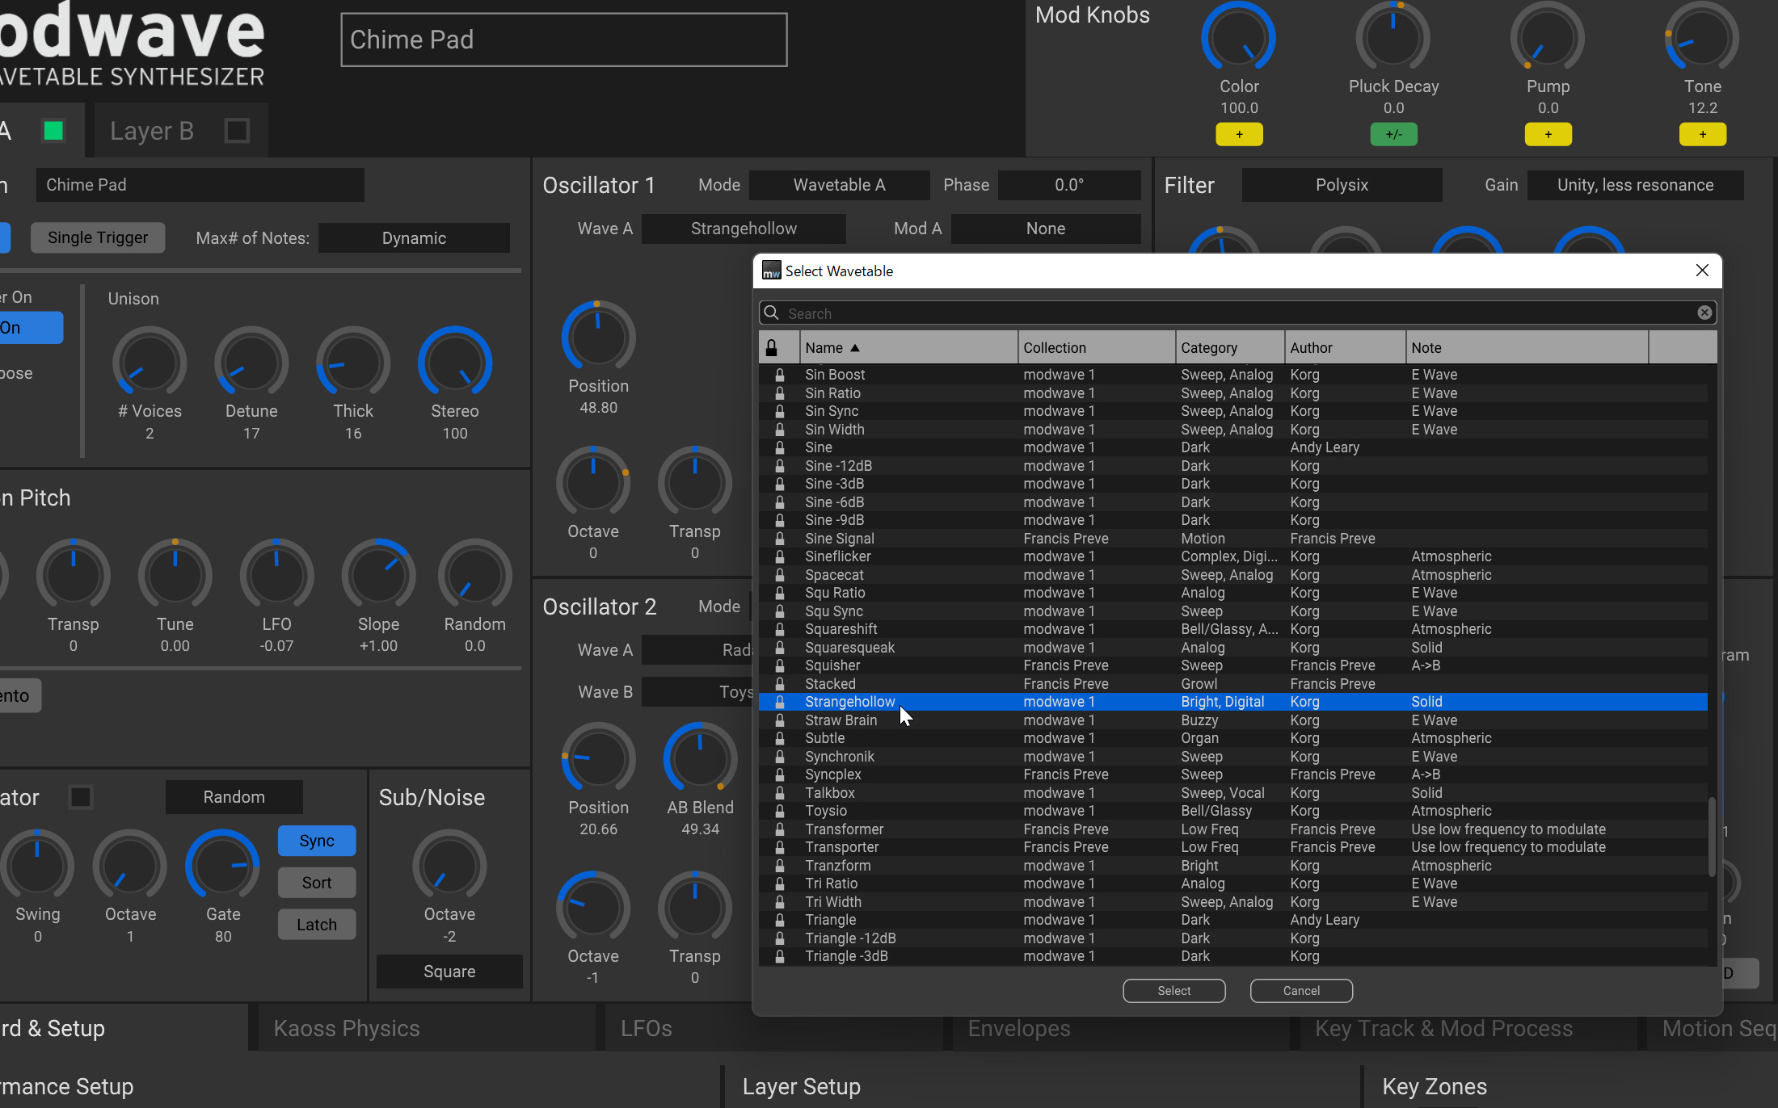Sort wavetables by Name column header

click(x=908, y=348)
